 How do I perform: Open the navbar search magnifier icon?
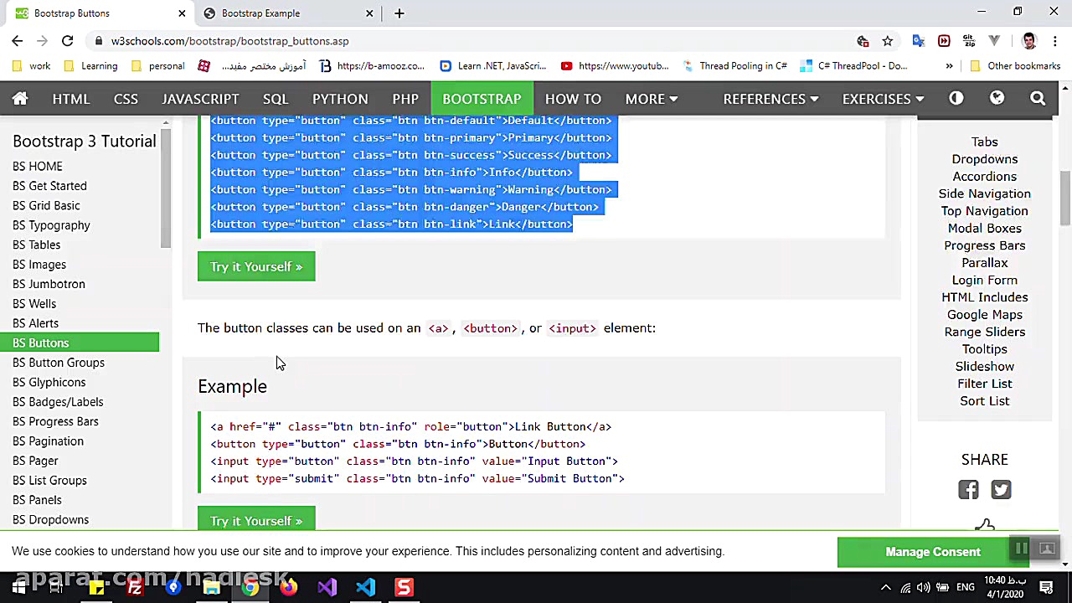[1038, 99]
